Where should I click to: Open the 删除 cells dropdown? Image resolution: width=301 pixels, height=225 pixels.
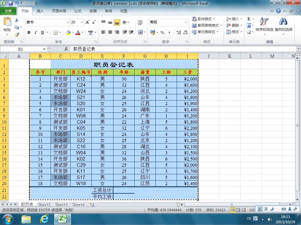(x=234, y=25)
